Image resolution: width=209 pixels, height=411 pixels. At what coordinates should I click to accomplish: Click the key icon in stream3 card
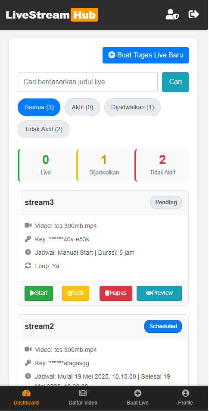(x=28, y=239)
